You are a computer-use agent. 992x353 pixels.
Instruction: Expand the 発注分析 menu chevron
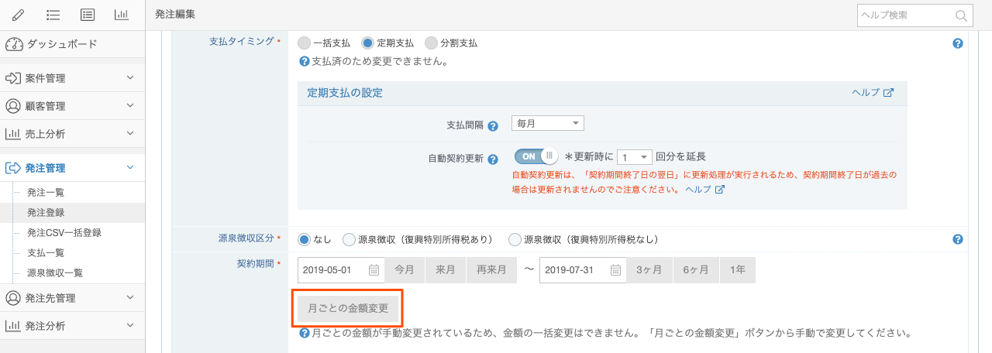coord(130,325)
